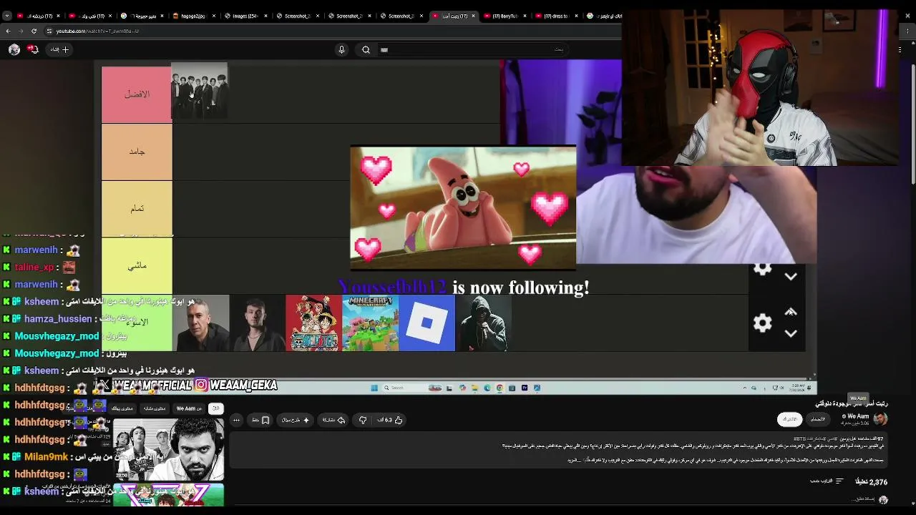Reload the YouTube page
The height and width of the screenshot is (515, 916).
(x=34, y=31)
